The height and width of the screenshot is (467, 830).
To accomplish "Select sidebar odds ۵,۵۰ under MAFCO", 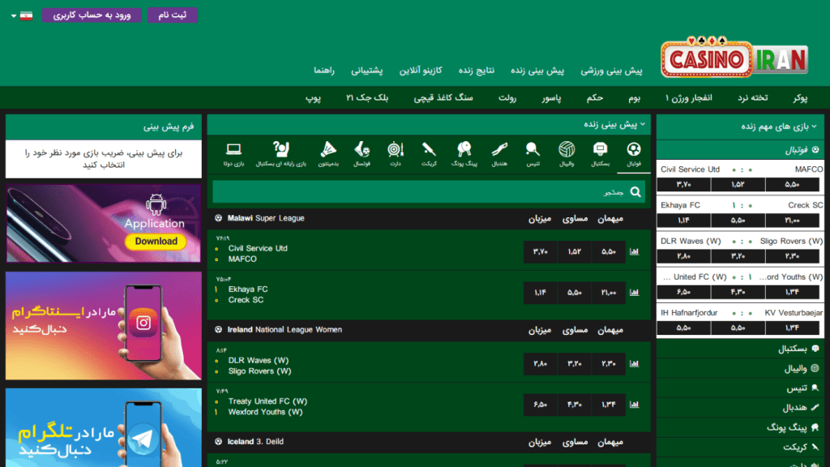I will tap(793, 184).
